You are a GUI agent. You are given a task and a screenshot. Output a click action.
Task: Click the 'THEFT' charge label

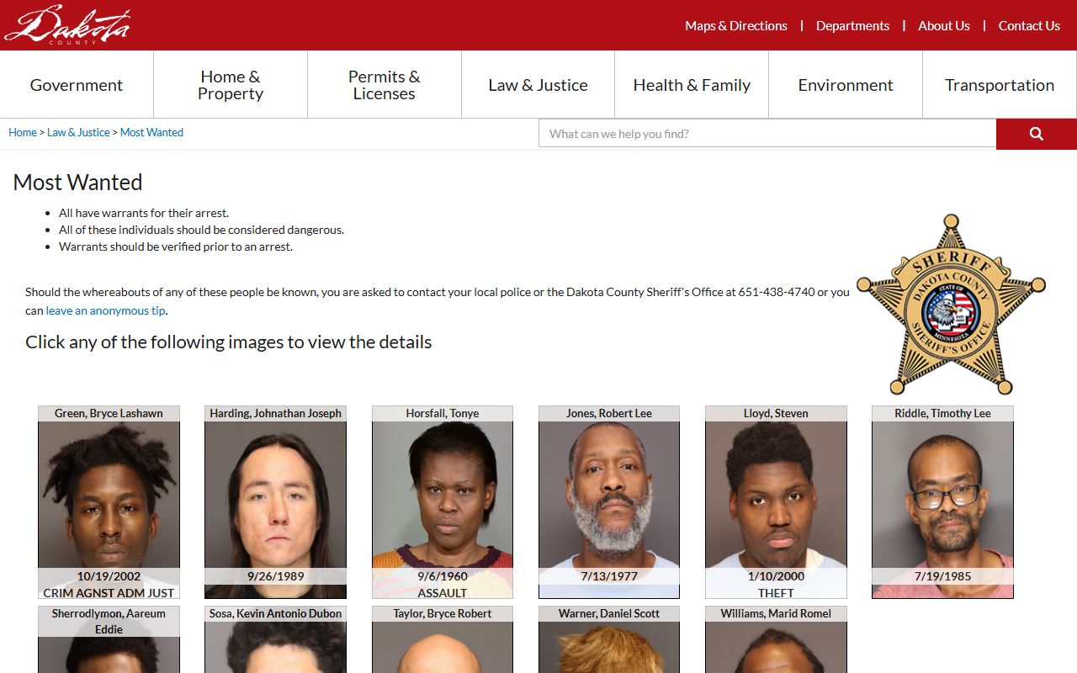(x=776, y=593)
